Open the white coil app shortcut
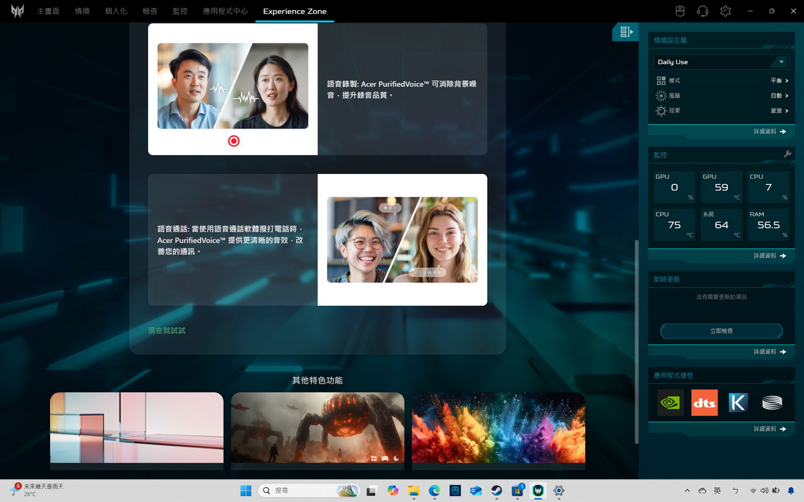The width and height of the screenshot is (804, 502). click(x=772, y=402)
